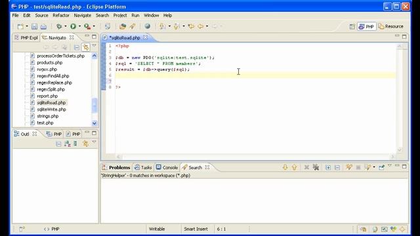Image resolution: width=420 pixels, height=236 pixels.
Task: Click Navigator scrollbar down arrow
Action: [94, 123]
